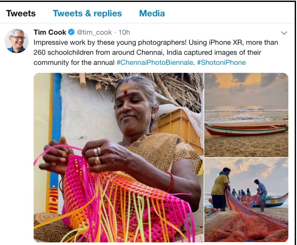Screen dimensions: 297x245
Task: Open the tweet options chevron menu
Action: [284, 33]
